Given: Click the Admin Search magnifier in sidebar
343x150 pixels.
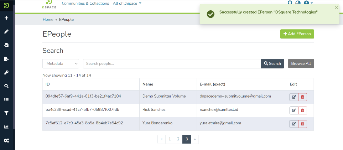Looking at the screenshot, I should 6,86.
